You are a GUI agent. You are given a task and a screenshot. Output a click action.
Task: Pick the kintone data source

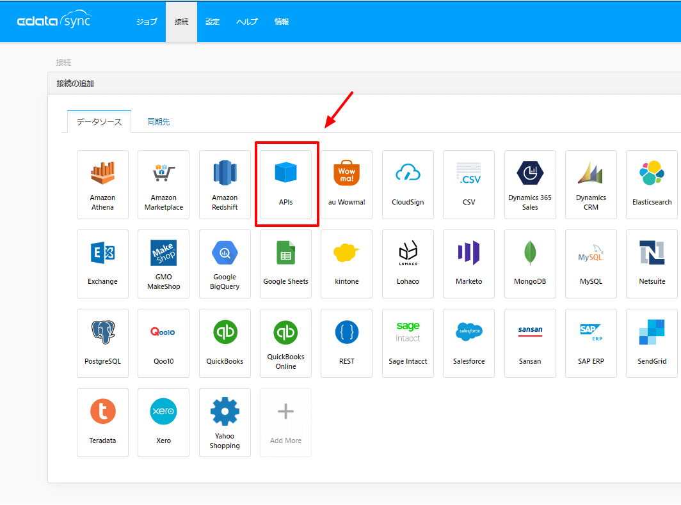pos(347,264)
